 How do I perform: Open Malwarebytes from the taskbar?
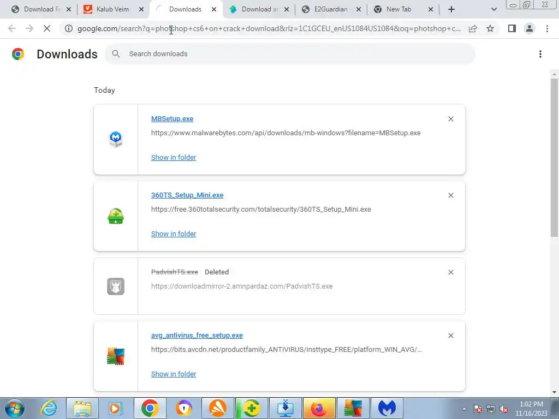tap(387, 408)
